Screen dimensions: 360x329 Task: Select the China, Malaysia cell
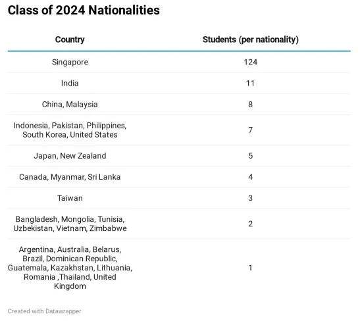pos(70,105)
